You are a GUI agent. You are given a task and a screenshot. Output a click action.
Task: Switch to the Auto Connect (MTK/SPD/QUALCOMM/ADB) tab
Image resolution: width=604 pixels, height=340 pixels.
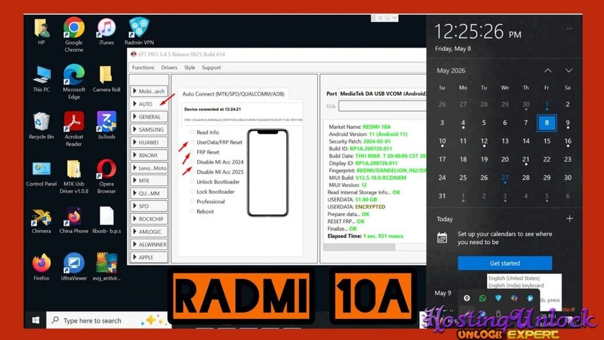(233, 94)
